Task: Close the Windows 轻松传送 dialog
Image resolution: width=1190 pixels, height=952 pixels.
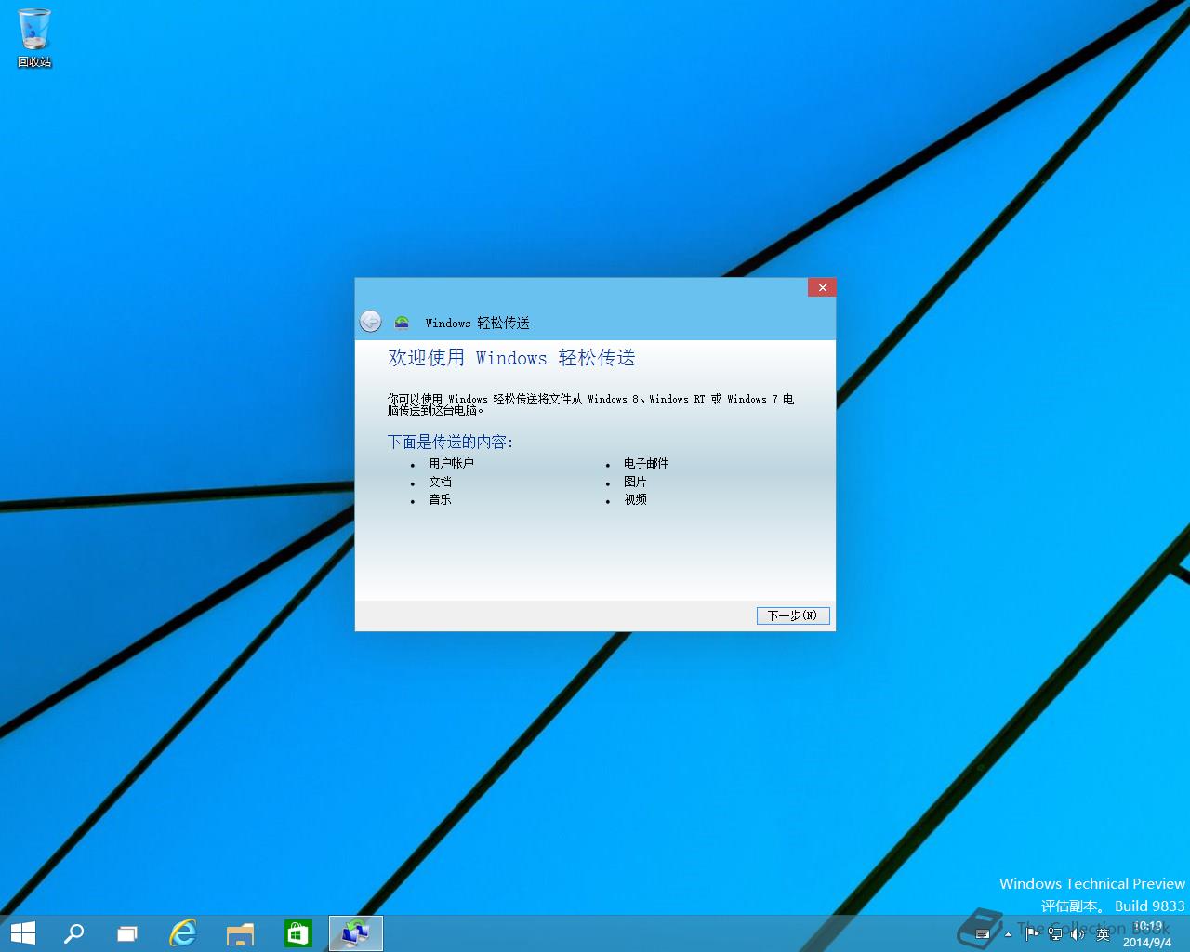Action: pyautogui.click(x=822, y=287)
